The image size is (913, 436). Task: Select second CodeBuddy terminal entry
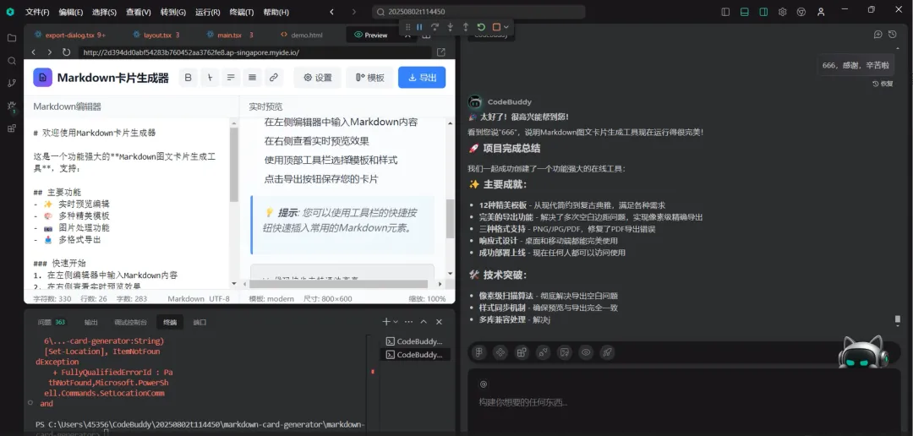(x=415, y=355)
